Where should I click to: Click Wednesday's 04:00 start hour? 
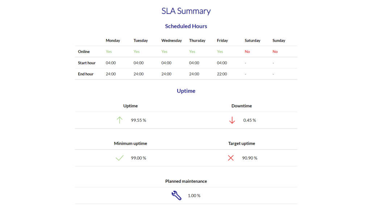point(166,63)
